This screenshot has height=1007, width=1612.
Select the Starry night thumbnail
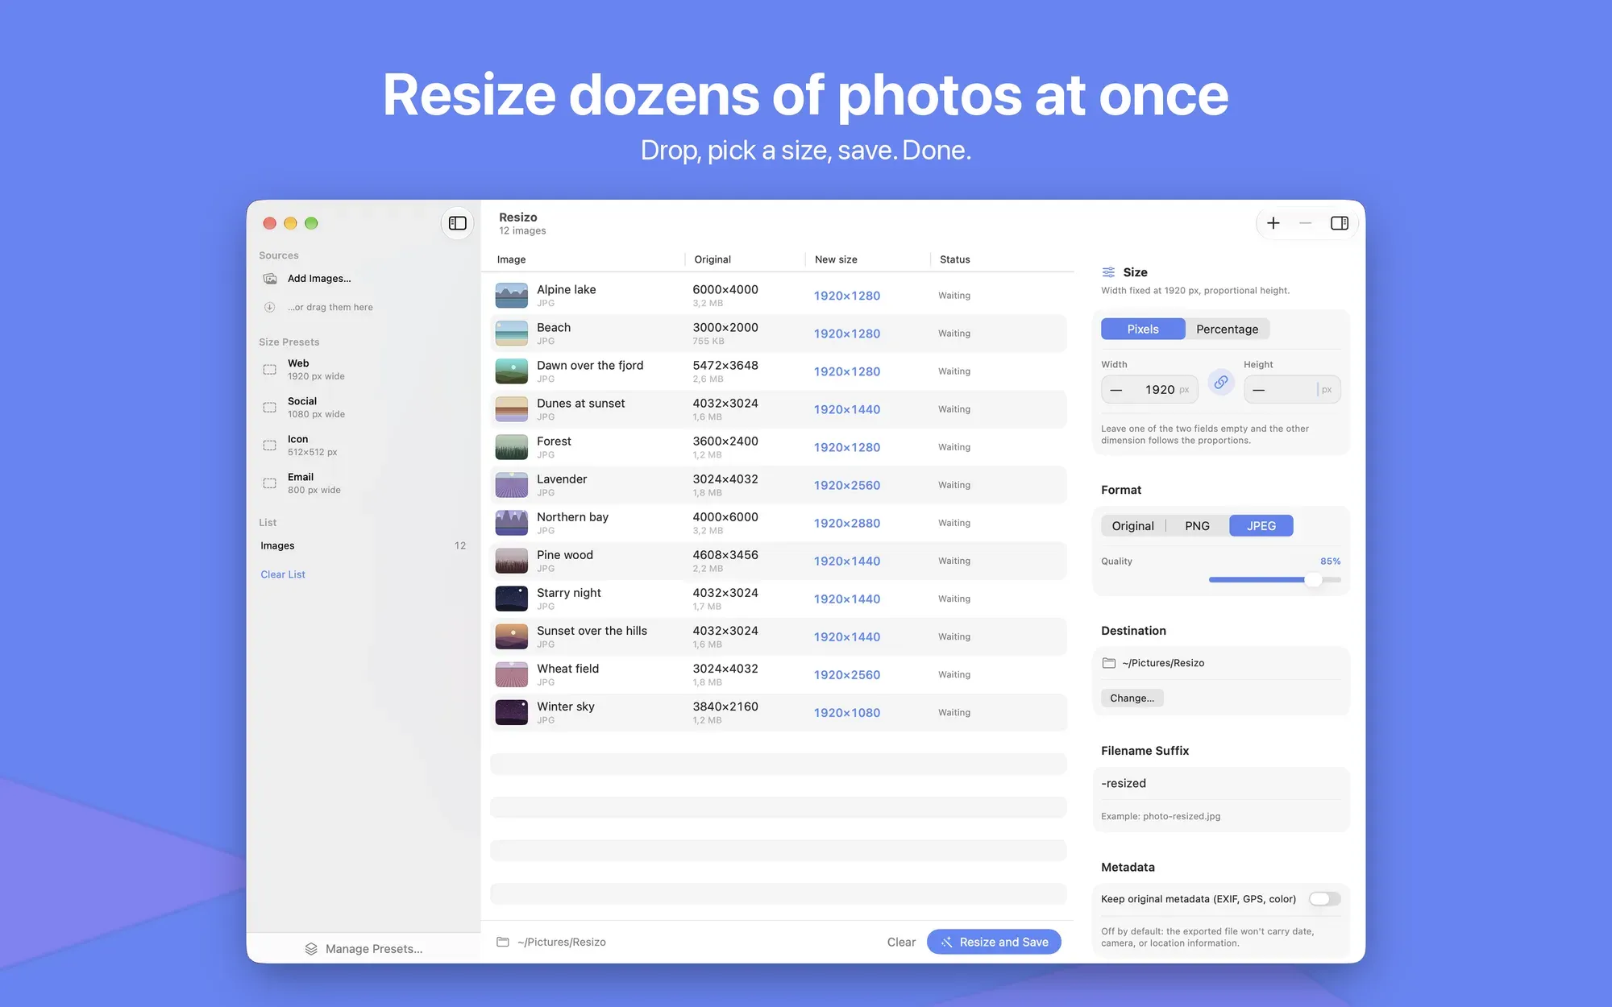(511, 599)
